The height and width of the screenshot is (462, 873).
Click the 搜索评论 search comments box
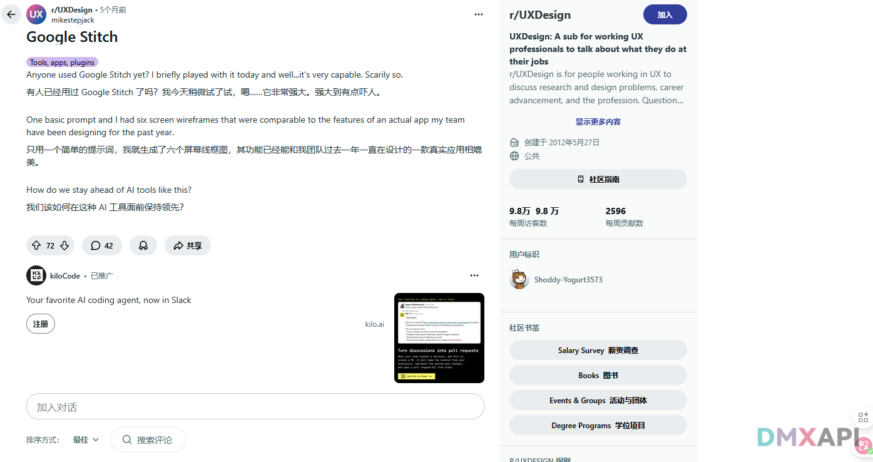148,440
